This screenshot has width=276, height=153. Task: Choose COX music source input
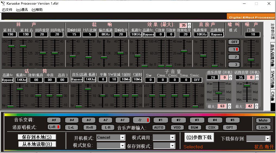[212, 128]
